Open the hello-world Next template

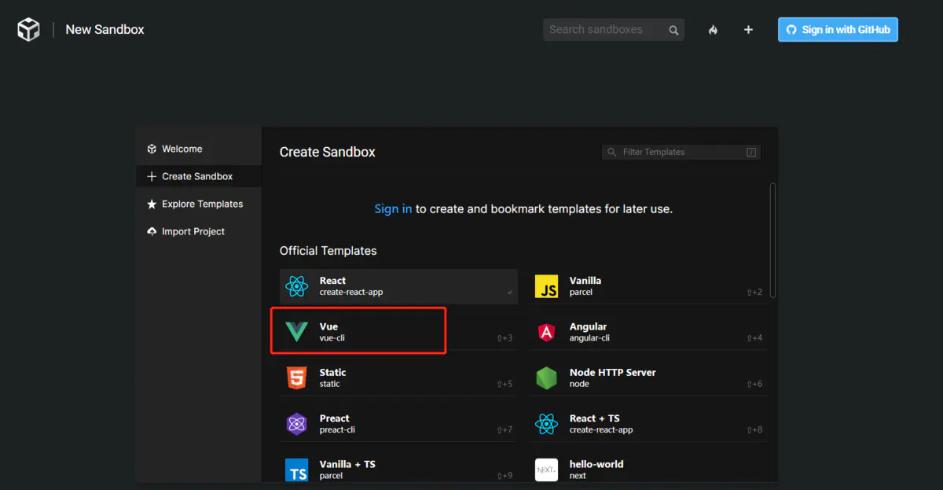click(648, 470)
